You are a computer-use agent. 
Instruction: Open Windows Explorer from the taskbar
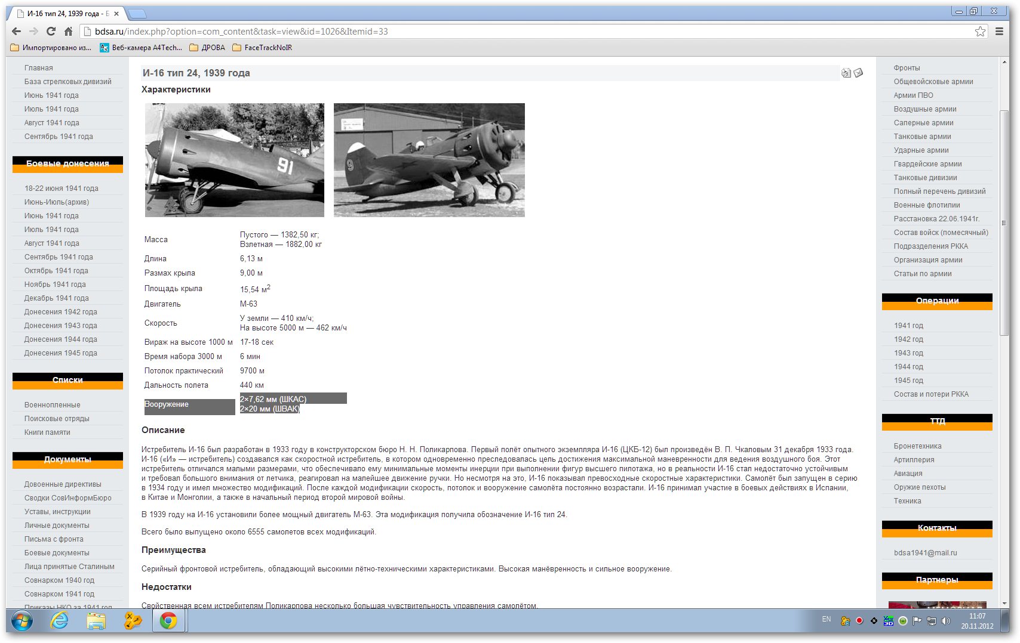point(96,622)
